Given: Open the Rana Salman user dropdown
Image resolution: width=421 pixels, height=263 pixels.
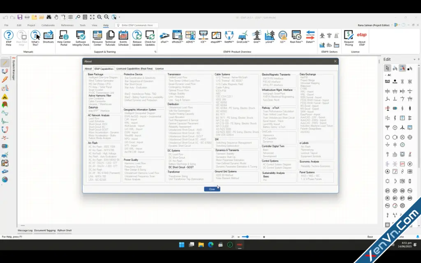Looking at the screenshot, I should tap(392, 25).
